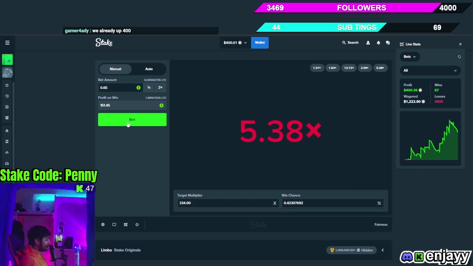473x266 pixels.
Task: Open the Stake Originals icon in sidebar
Action: [7, 152]
